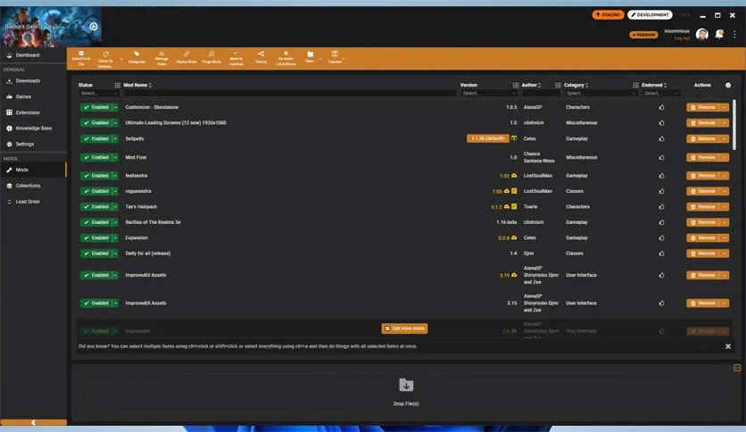746x432 pixels.
Task: Open the History toolbar icon
Action: point(261,54)
